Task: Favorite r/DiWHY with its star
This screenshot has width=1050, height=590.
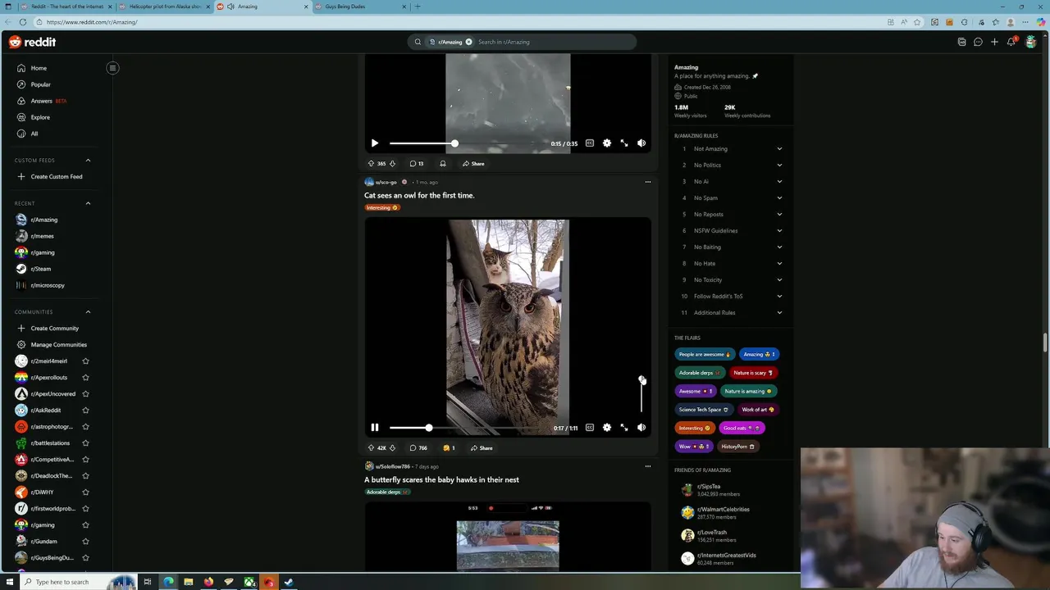Action: 85,492
